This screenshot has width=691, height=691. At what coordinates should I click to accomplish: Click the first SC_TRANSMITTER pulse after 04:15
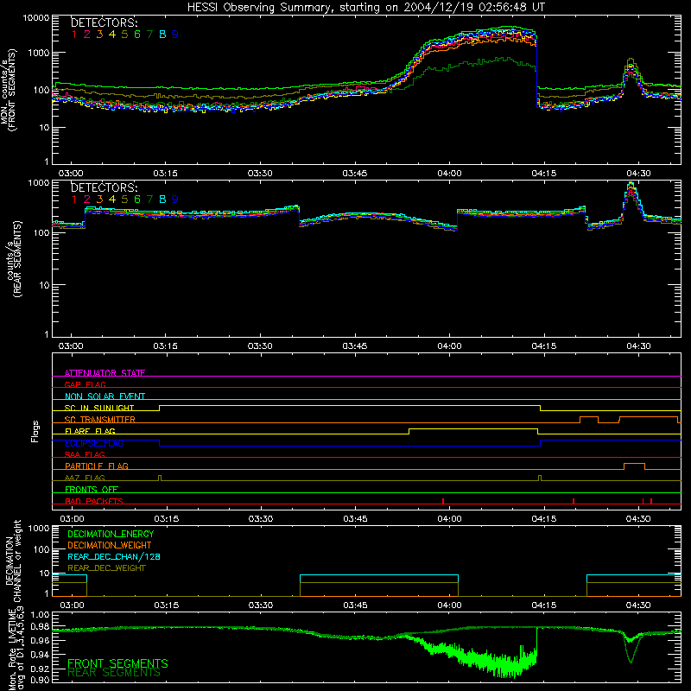click(589, 420)
